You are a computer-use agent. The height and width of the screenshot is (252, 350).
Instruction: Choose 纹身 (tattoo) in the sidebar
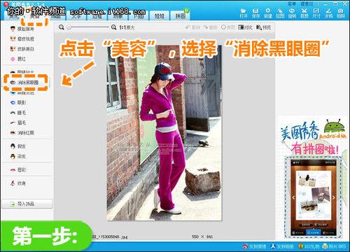pos(18,183)
